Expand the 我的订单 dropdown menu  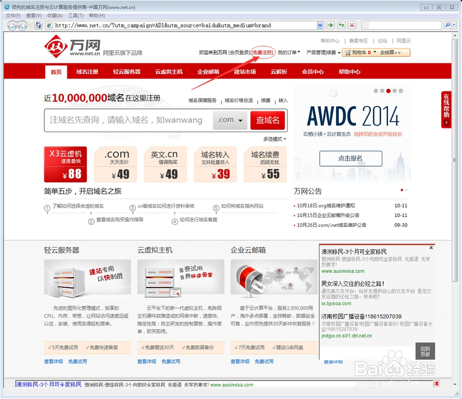[289, 52]
